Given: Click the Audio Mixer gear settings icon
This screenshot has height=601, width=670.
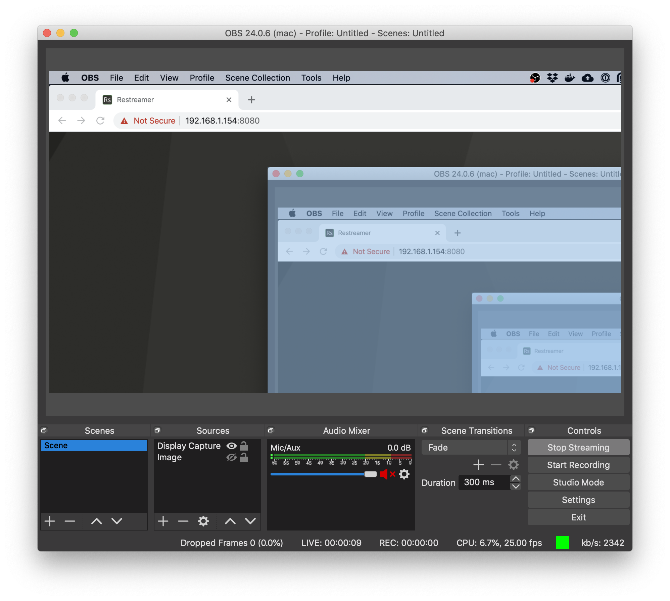Looking at the screenshot, I should click(406, 474).
